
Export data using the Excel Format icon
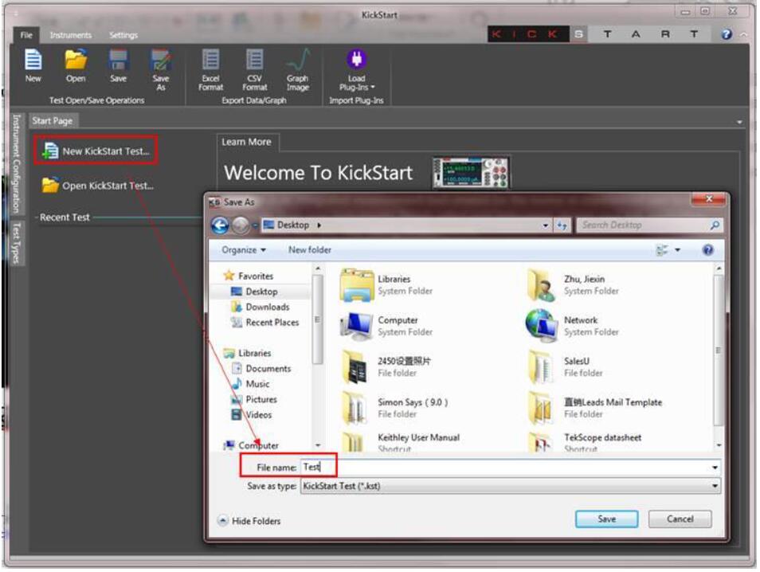pos(210,61)
